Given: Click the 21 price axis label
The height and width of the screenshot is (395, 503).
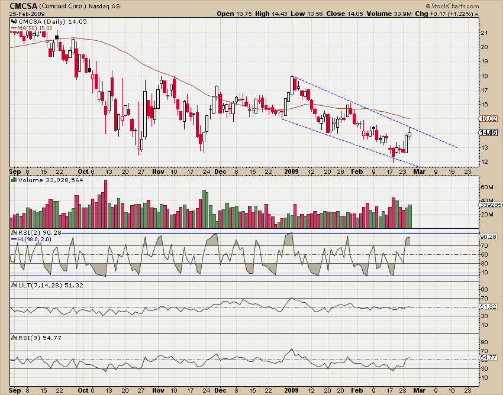Looking at the screenshot, I should tap(484, 33).
